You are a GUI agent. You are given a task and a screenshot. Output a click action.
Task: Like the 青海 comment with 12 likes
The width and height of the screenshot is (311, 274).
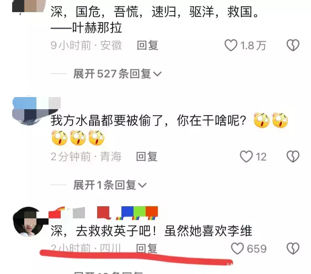(246, 156)
